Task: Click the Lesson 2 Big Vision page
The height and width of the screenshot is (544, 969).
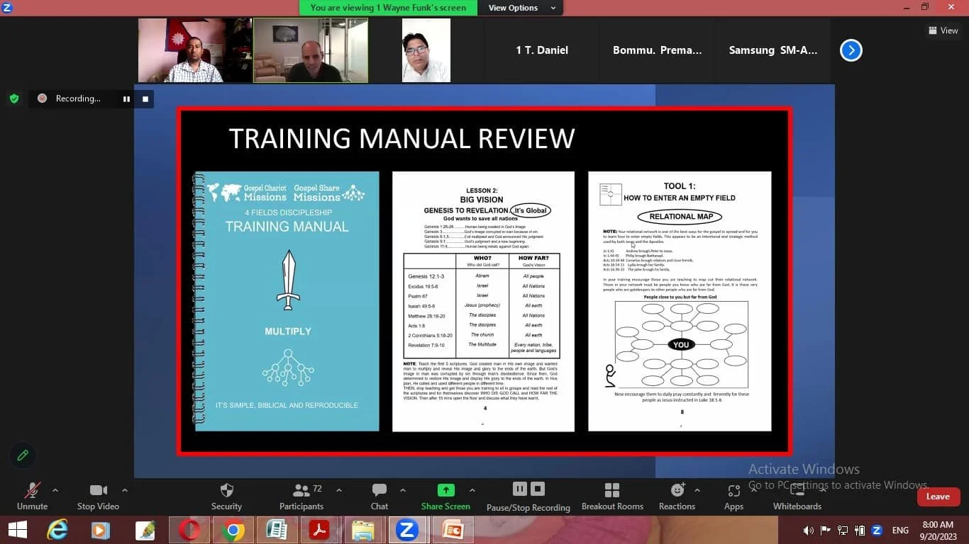Action: click(483, 301)
